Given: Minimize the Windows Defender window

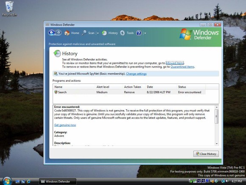Looking at the screenshot, I should click(203, 25).
